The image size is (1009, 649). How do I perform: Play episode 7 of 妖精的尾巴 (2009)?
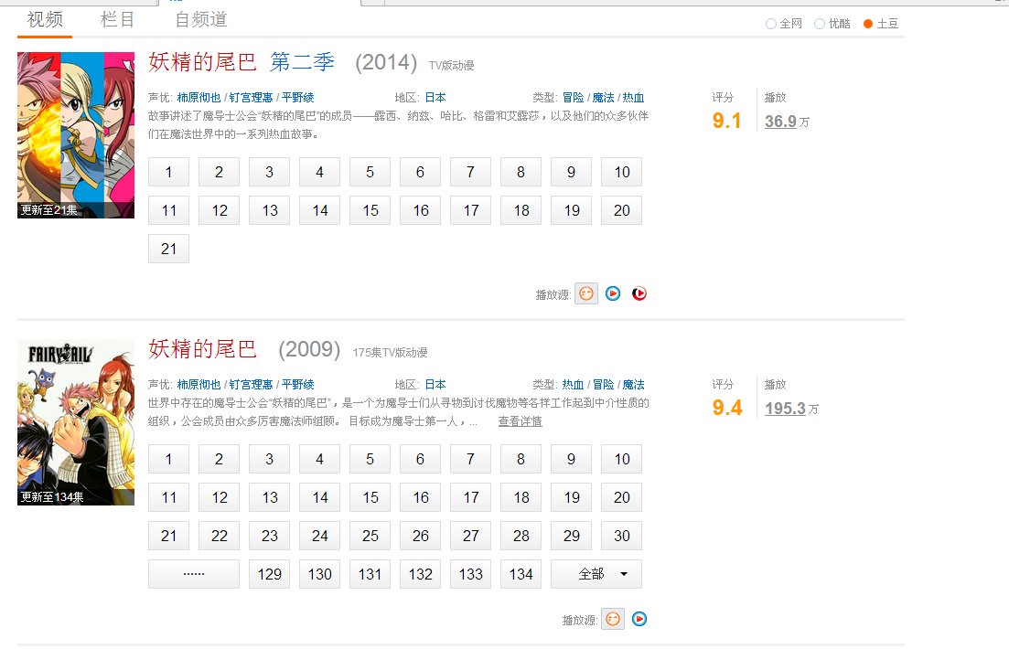tap(470, 459)
